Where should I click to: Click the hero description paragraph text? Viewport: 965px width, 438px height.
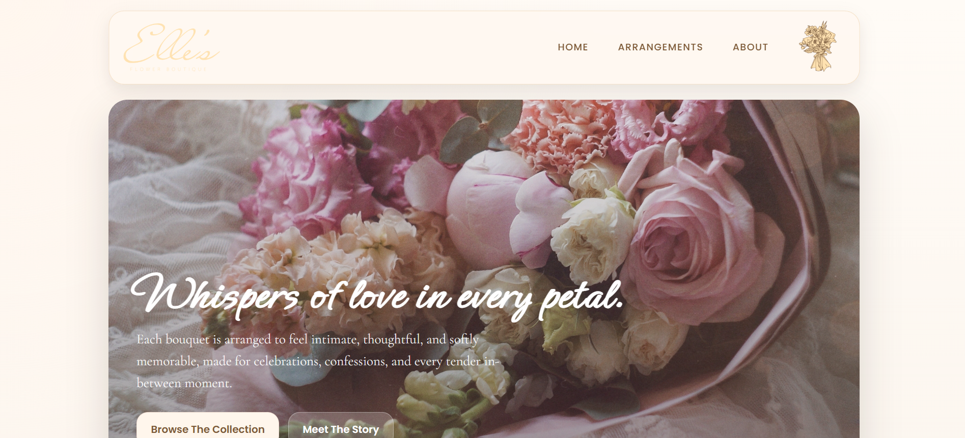tap(318, 361)
